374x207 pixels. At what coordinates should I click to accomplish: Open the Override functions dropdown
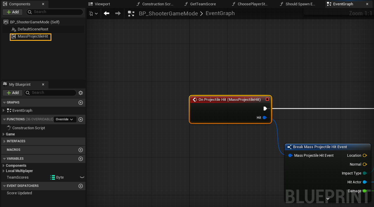tap(65, 119)
